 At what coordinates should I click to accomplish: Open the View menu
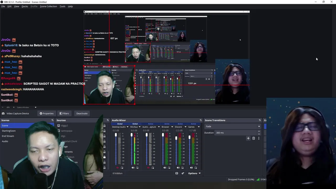click(17, 6)
